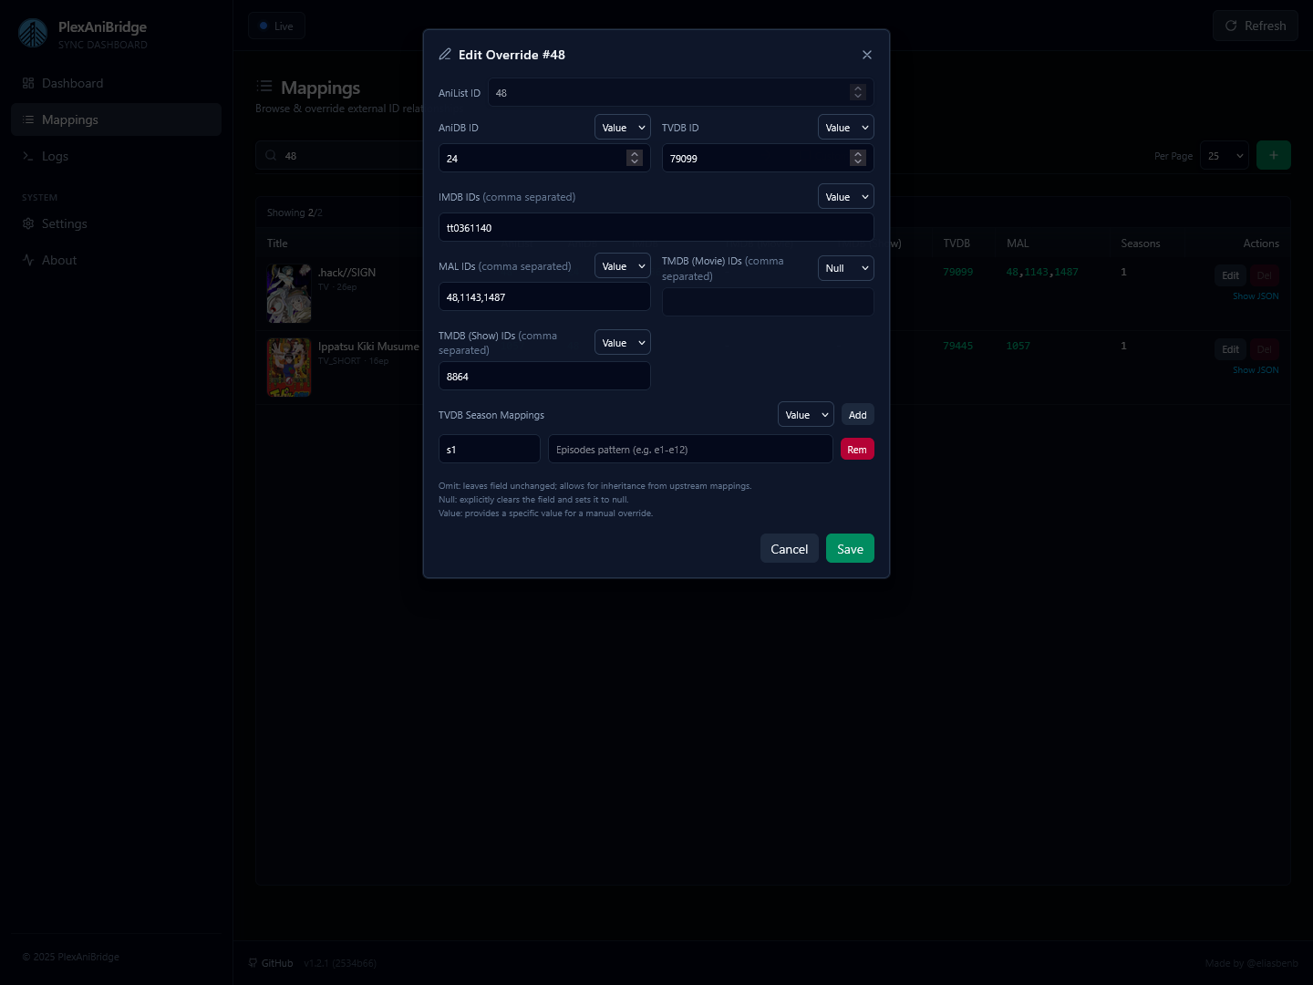Click the TVDB value 79099 in table
This screenshot has height=985, width=1313.
pos(957,272)
